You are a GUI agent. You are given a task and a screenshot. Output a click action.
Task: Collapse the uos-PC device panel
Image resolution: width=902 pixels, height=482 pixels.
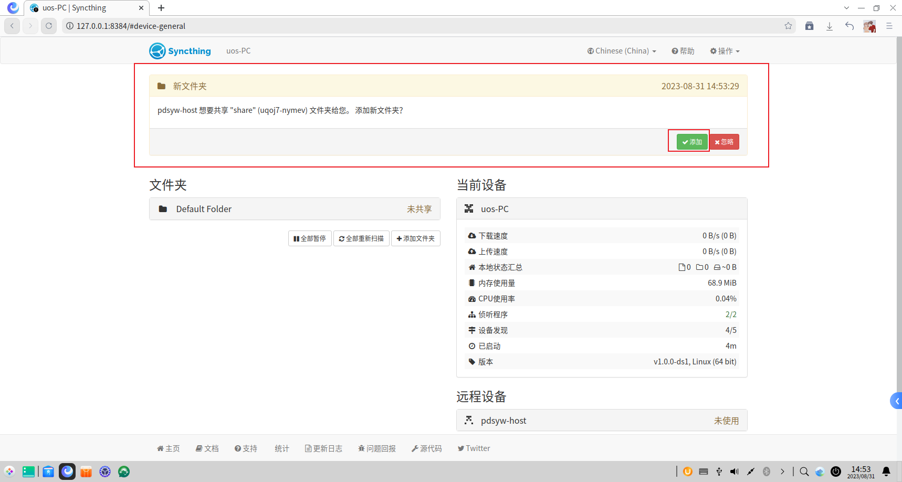click(602, 209)
